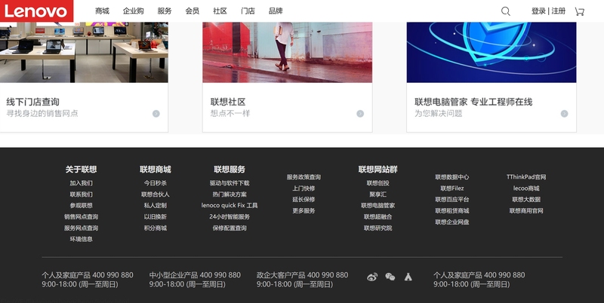The width and height of the screenshot is (604, 303).
Task: Click the tent-shaped social icon in footer
Action: pos(408,277)
